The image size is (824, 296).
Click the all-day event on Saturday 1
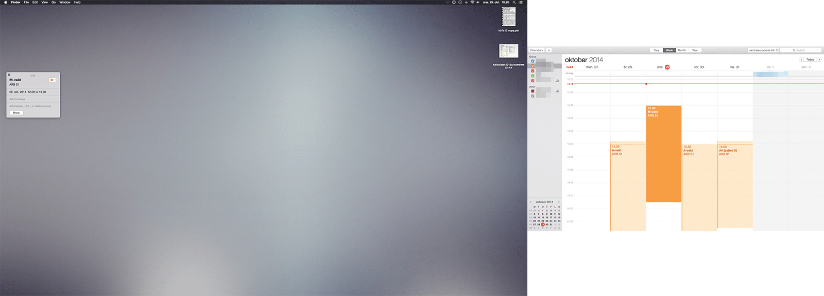coord(770,73)
